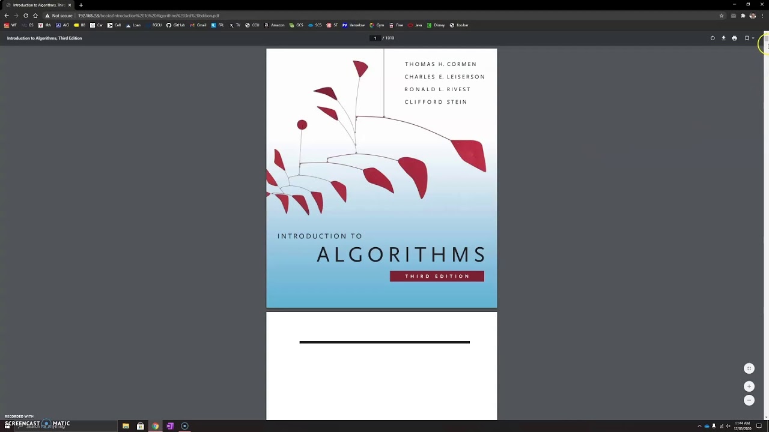Viewport: 769px width, 432px height.
Task: Open the Extensions puzzle menu
Action: tap(743, 16)
